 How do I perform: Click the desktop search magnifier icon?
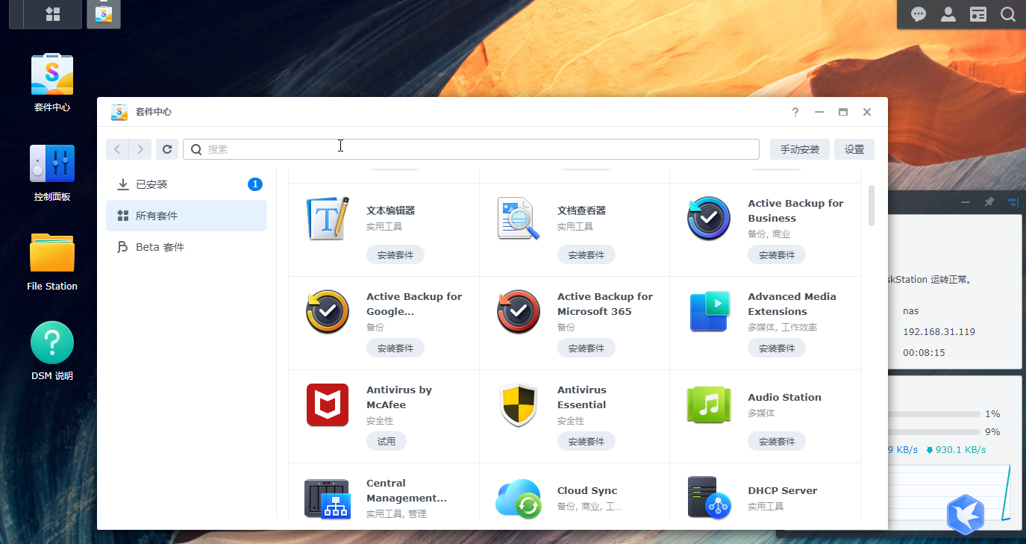(1008, 13)
